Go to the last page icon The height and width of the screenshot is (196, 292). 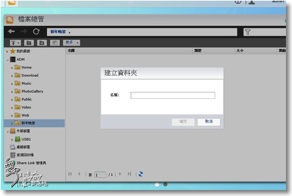(x=130, y=174)
